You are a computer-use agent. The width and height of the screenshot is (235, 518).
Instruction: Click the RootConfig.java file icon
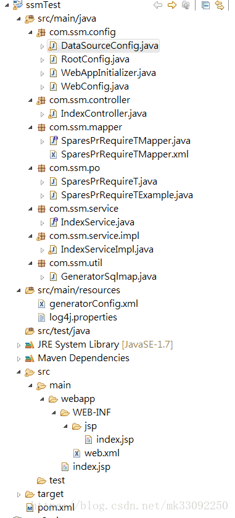coord(53,59)
